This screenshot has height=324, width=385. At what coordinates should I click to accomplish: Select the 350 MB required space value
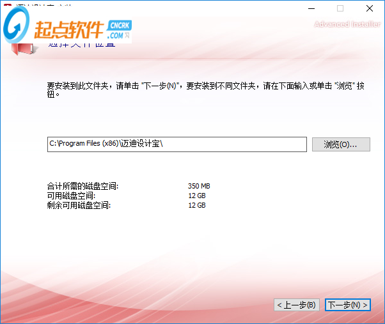199,186
